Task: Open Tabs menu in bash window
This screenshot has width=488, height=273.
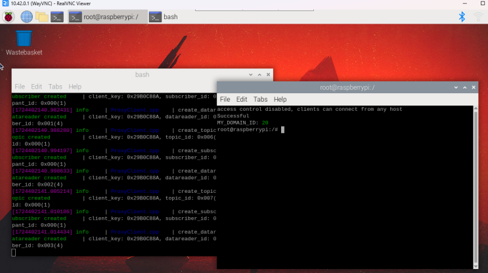Action: click(55, 87)
